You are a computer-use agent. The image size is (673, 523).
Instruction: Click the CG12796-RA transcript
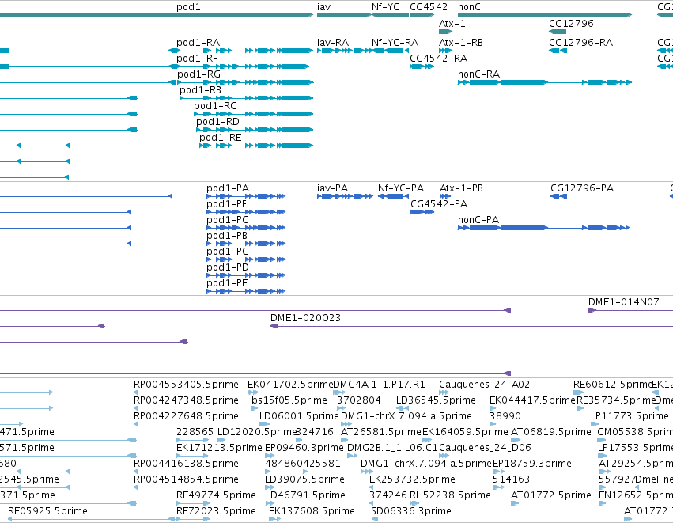tap(558, 51)
